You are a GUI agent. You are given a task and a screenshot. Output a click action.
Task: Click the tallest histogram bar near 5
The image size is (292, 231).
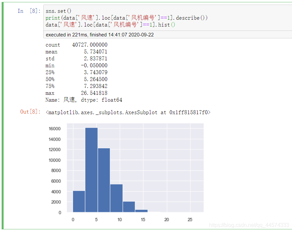tap(91, 170)
